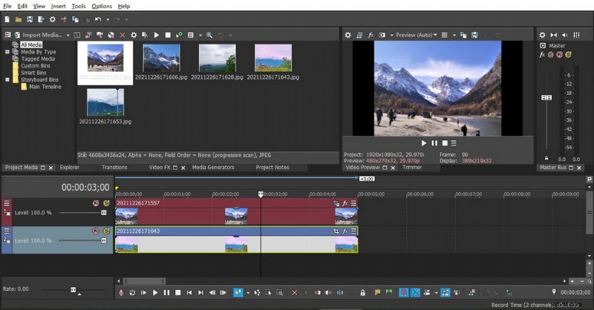Open Preview (Auto) quality dropdown
Image resolution: width=594 pixels, height=310 pixels.
point(417,35)
